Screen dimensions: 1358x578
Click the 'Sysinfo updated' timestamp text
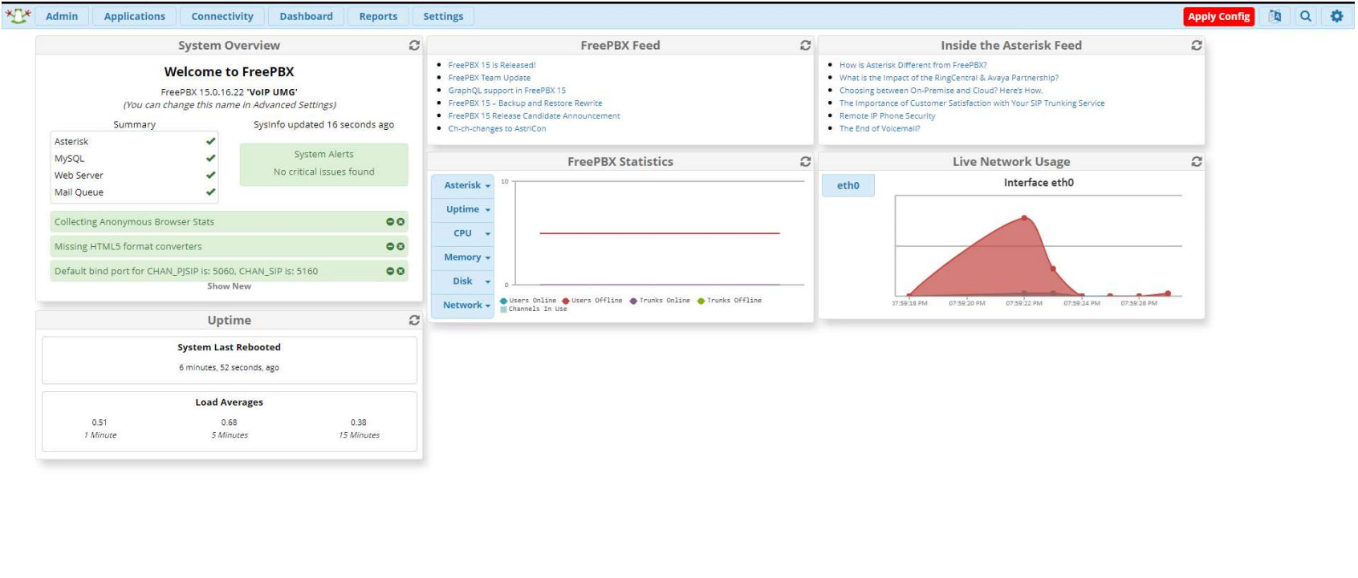tap(323, 125)
